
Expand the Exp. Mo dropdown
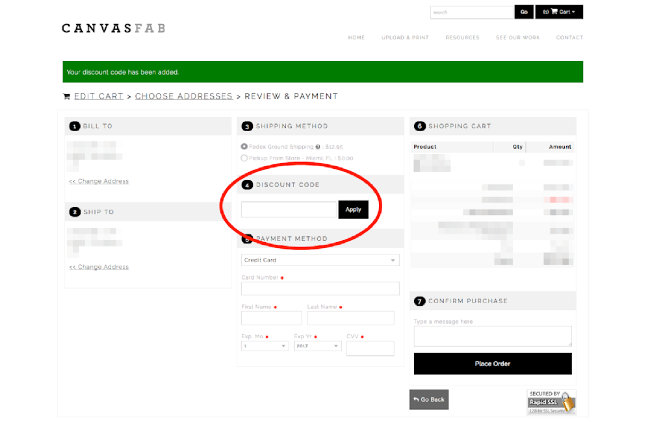pos(265,346)
